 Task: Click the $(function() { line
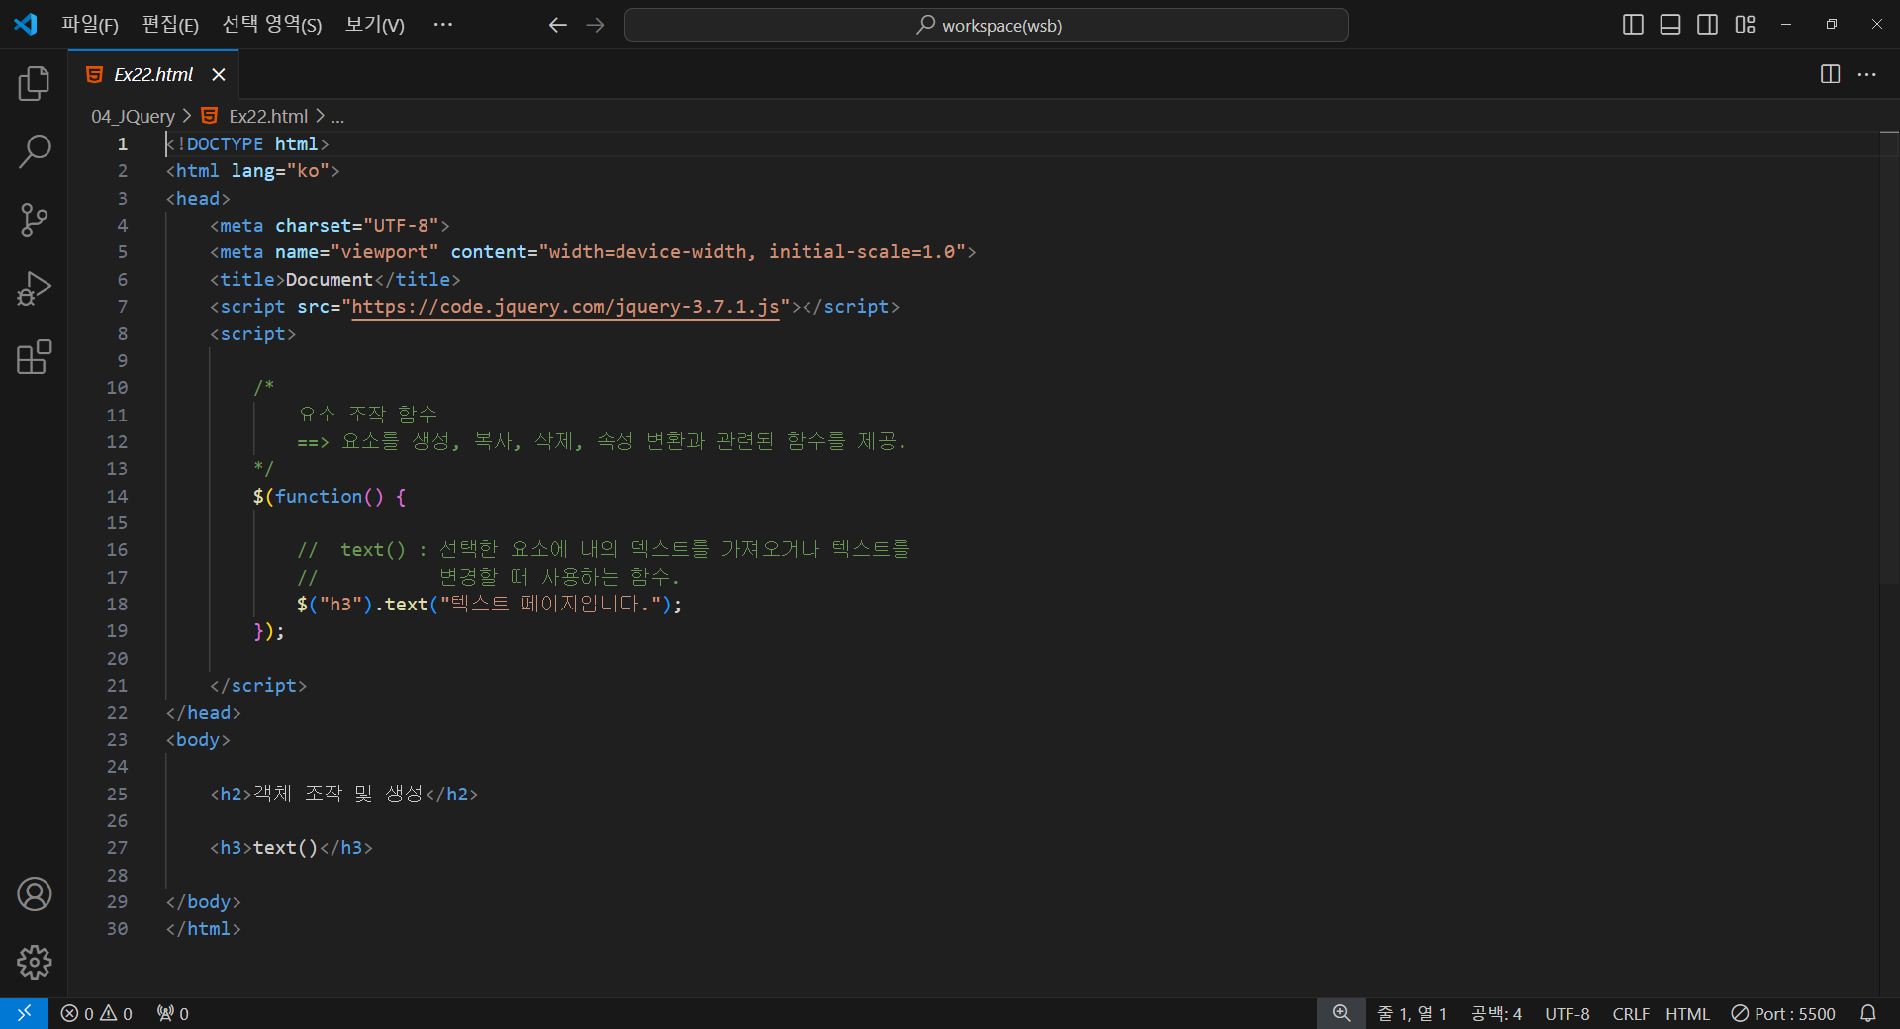click(330, 496)
